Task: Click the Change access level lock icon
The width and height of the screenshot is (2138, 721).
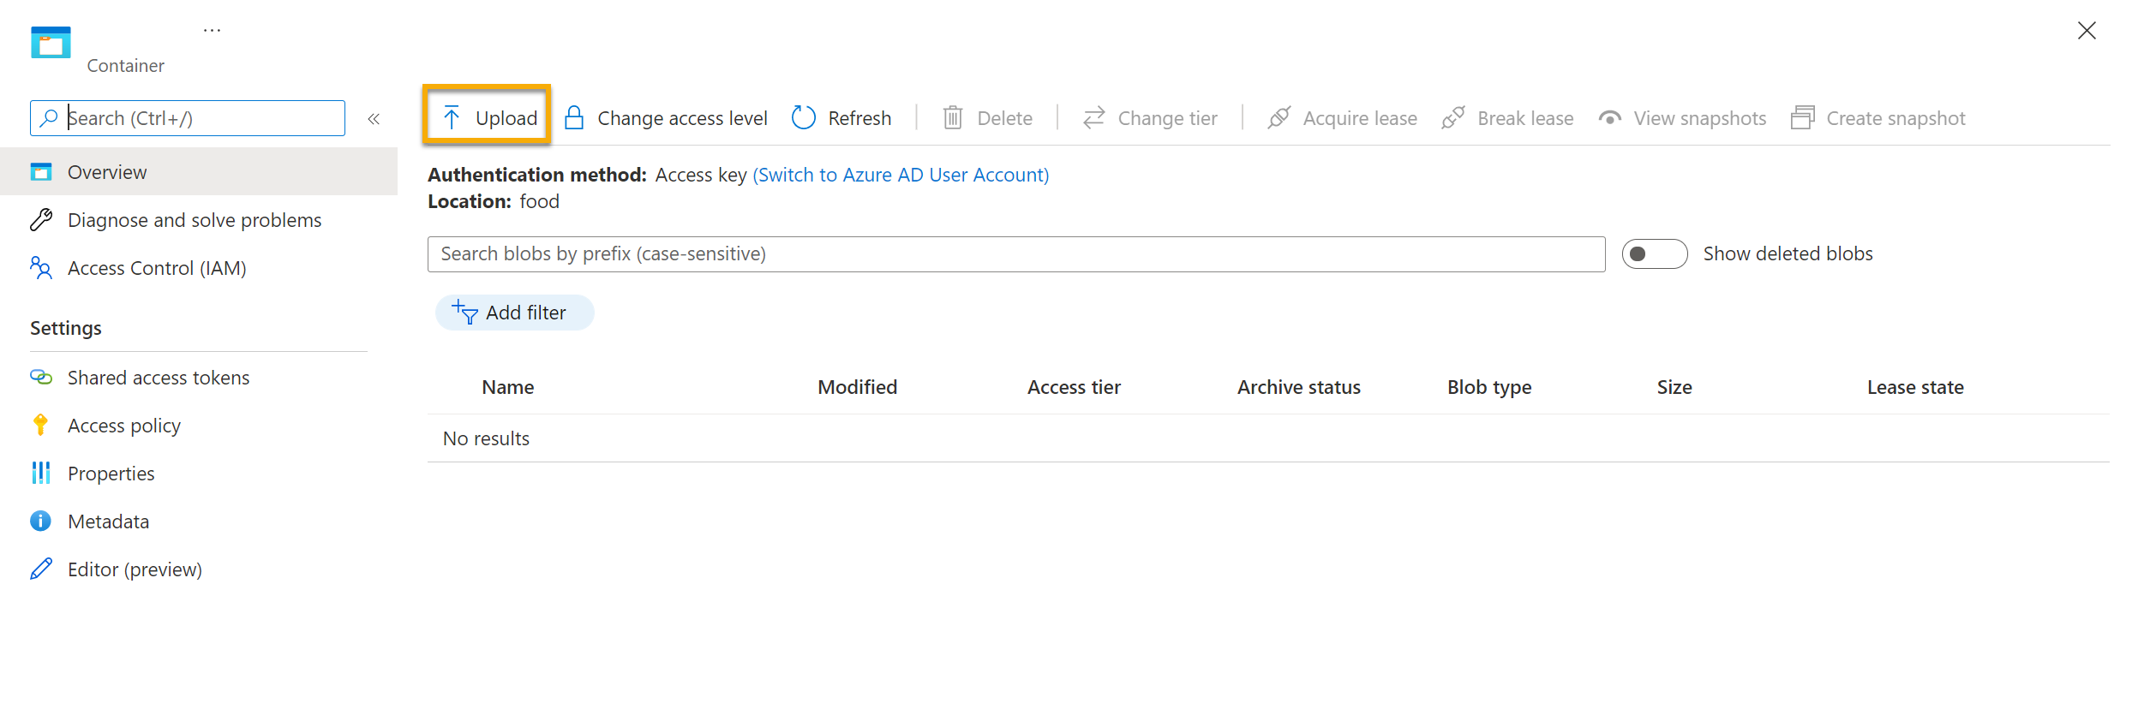Action: tap(574, 118)
